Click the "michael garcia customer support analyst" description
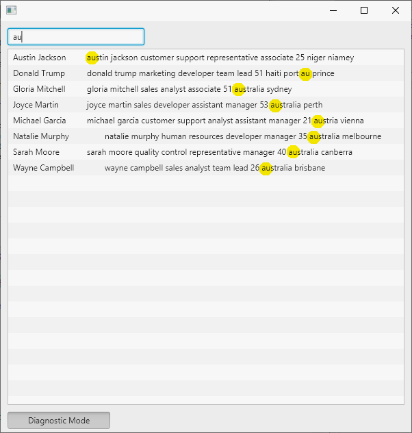The width and height of the screenshot is (412, 433). coord(225,121)
